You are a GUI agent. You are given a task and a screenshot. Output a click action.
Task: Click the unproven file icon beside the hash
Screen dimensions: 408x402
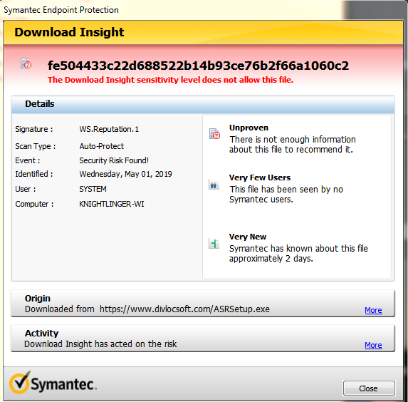[26, 63]
